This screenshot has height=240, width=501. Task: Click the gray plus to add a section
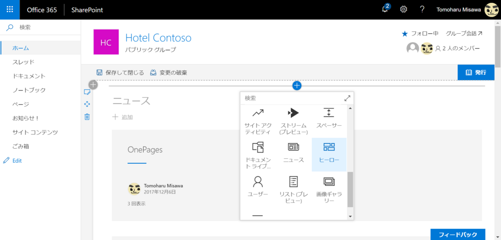click(93, 85)
